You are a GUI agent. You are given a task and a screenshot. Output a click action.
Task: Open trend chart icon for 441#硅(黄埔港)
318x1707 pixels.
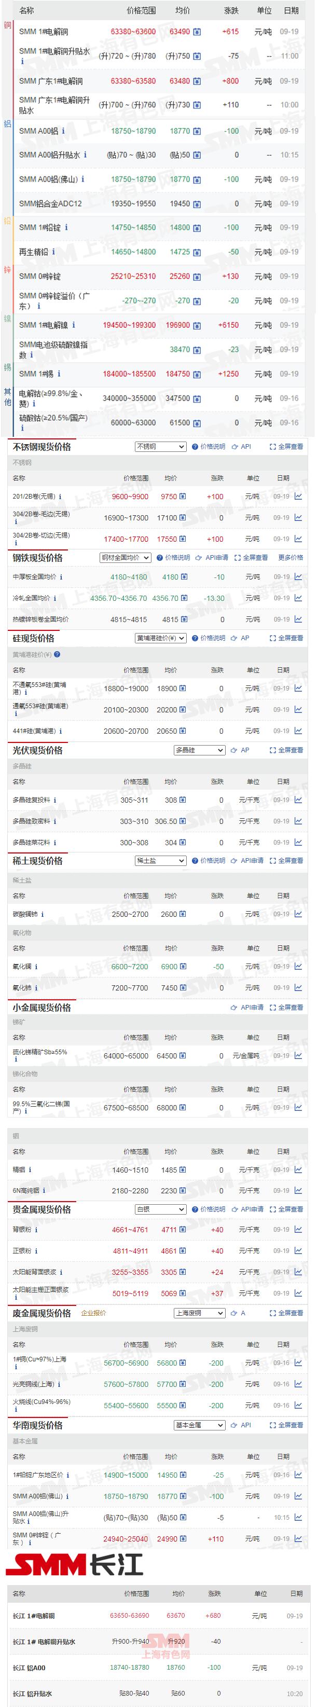point(298,731)
